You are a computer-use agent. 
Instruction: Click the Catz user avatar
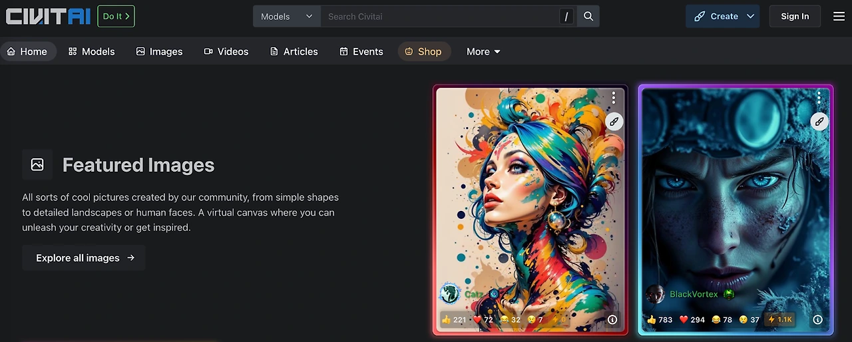point(450,293)
